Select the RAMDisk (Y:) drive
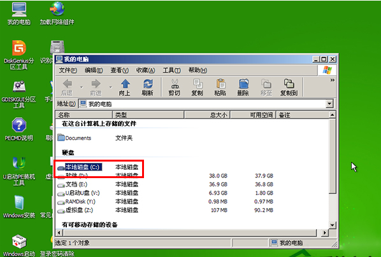Screen dimensions: 381x257 (76, 202)
